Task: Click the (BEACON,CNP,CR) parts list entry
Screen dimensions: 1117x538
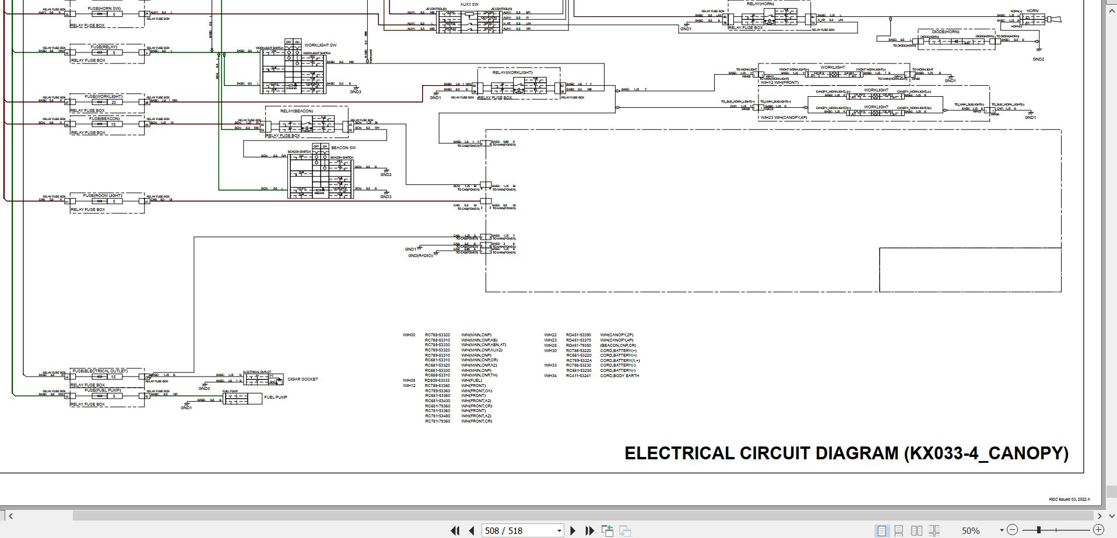Action: pyautogui.click(x=618, y=345)
